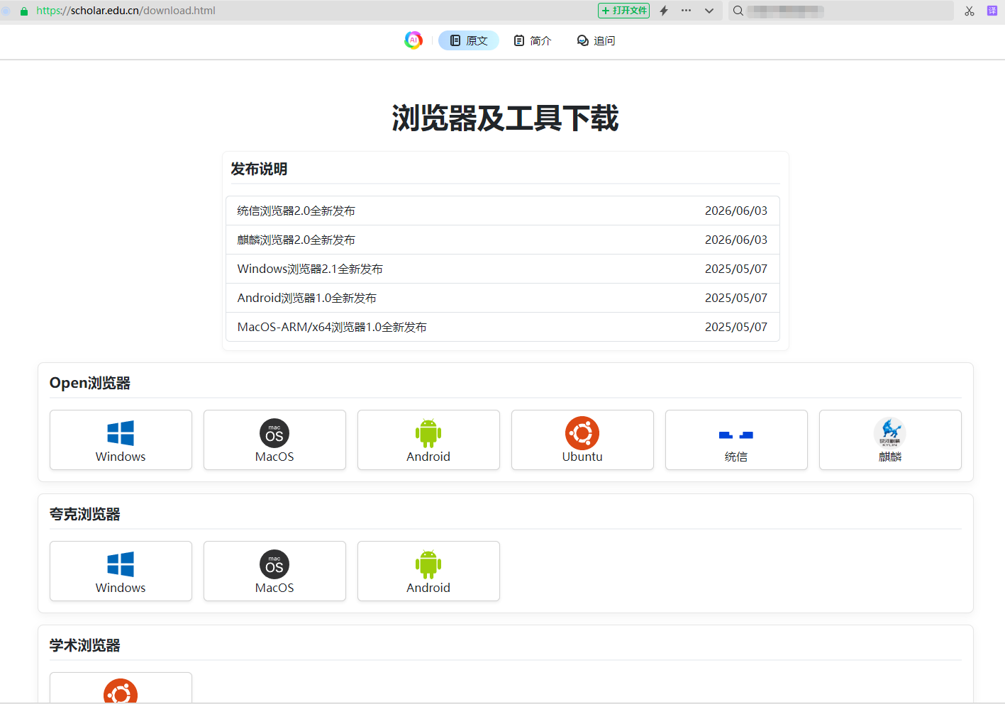Viewport: 1005px width, 704px height.
Task: Click the 2025/05/07 date in MacOS-ARM/x64 row
Action: coord(736,327)
